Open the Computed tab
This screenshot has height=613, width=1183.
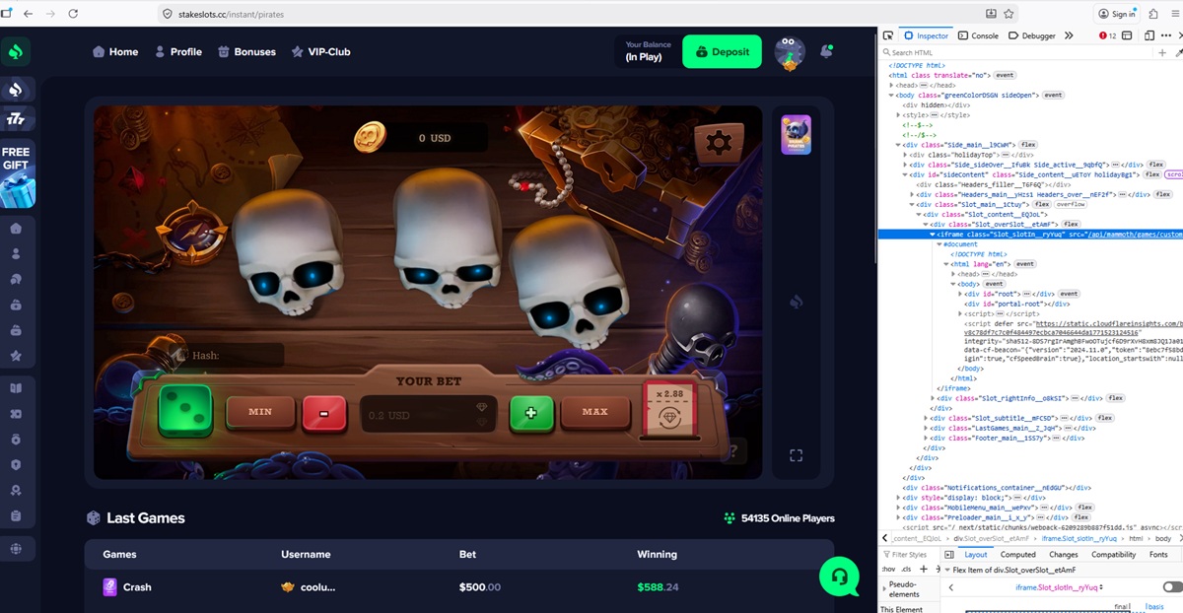click(1018, 555)
